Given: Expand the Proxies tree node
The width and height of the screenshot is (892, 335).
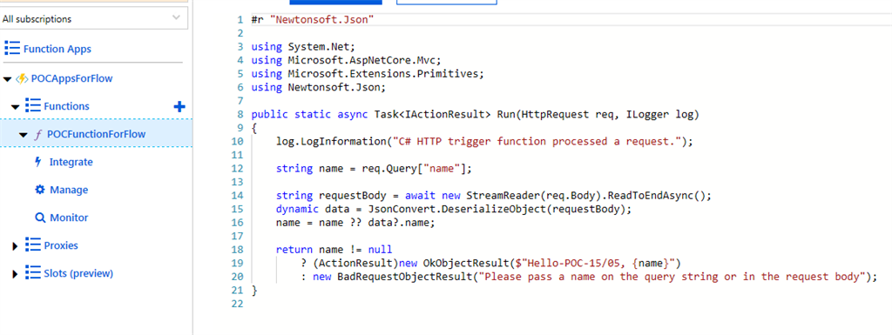Looking at the screenshot, I should [x=16, y=246].
